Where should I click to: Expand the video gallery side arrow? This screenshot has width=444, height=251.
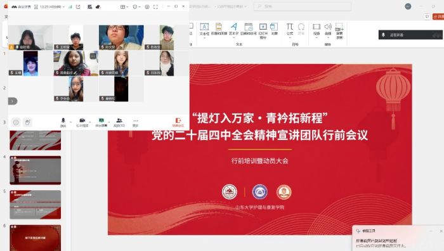[13, 101]
